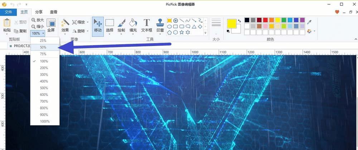Image resolution: width=358 pixels, height=150 pixels.
Task: Select the red palette swatch
Action: click(x=265, y=20)
